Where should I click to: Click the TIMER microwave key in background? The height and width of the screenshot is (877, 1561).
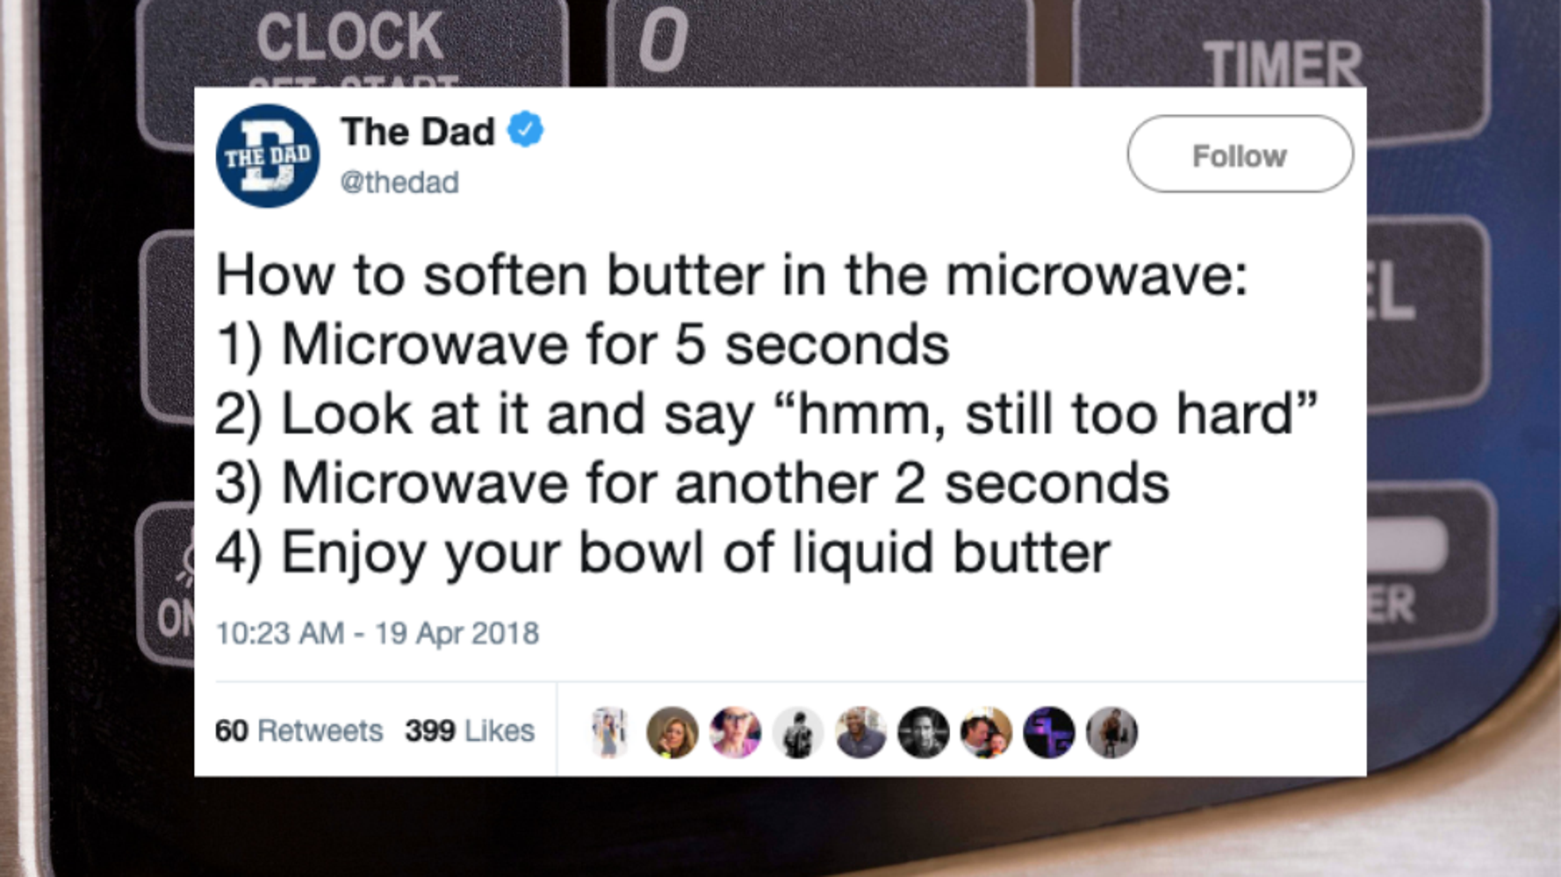[1282, 53]
